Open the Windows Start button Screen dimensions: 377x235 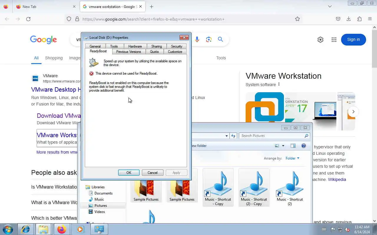pyautogui.click(x=8, y=229)
